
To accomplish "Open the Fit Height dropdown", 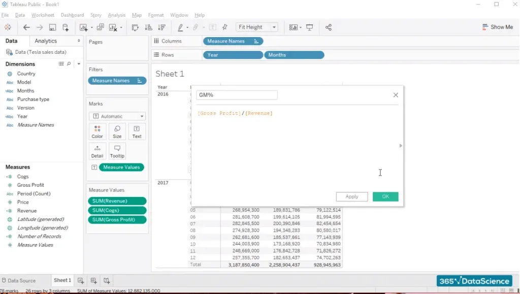I will coord(258,27).
